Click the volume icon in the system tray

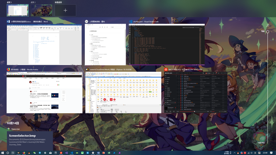(252, 153)
